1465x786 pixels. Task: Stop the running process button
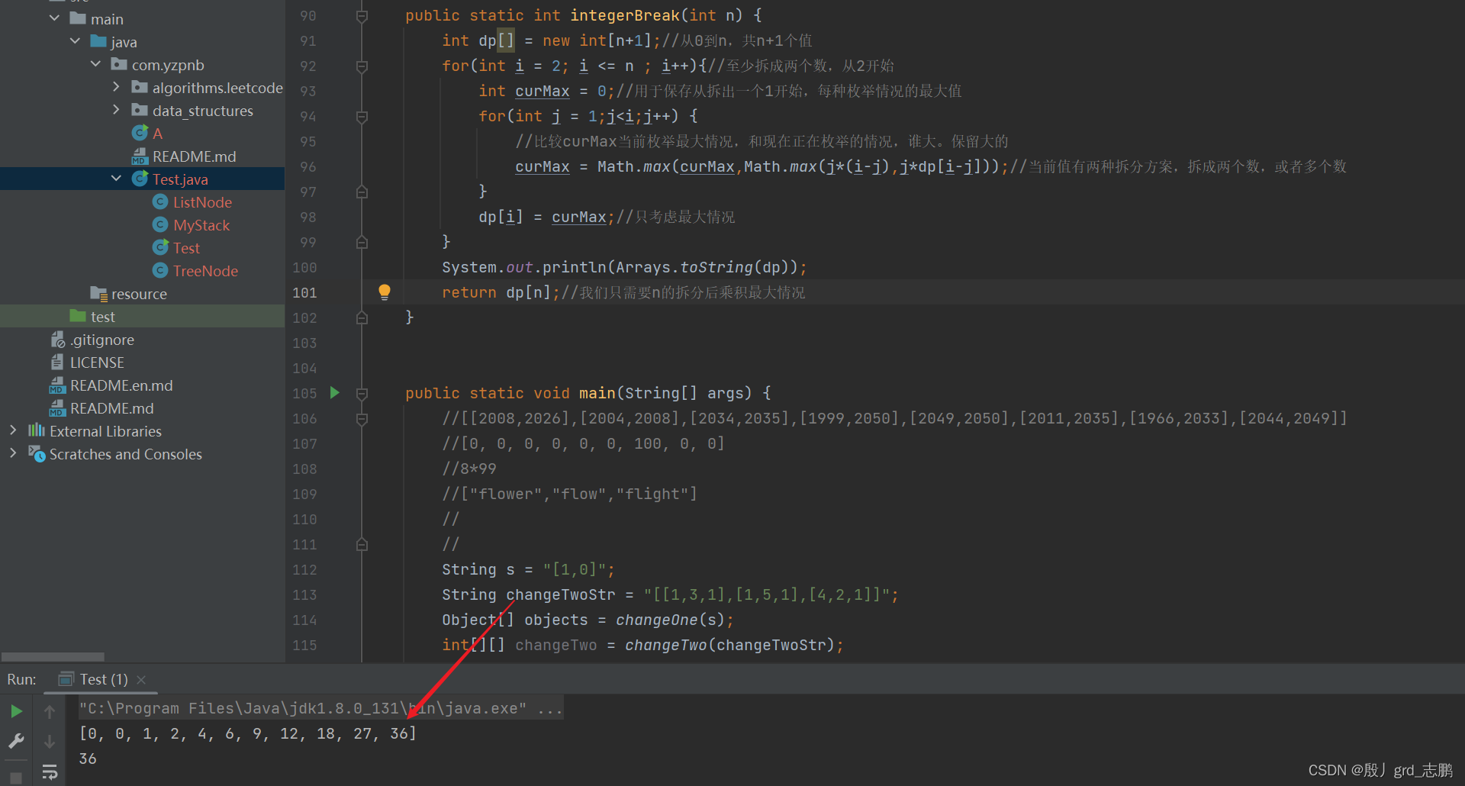tap(16, 778)
